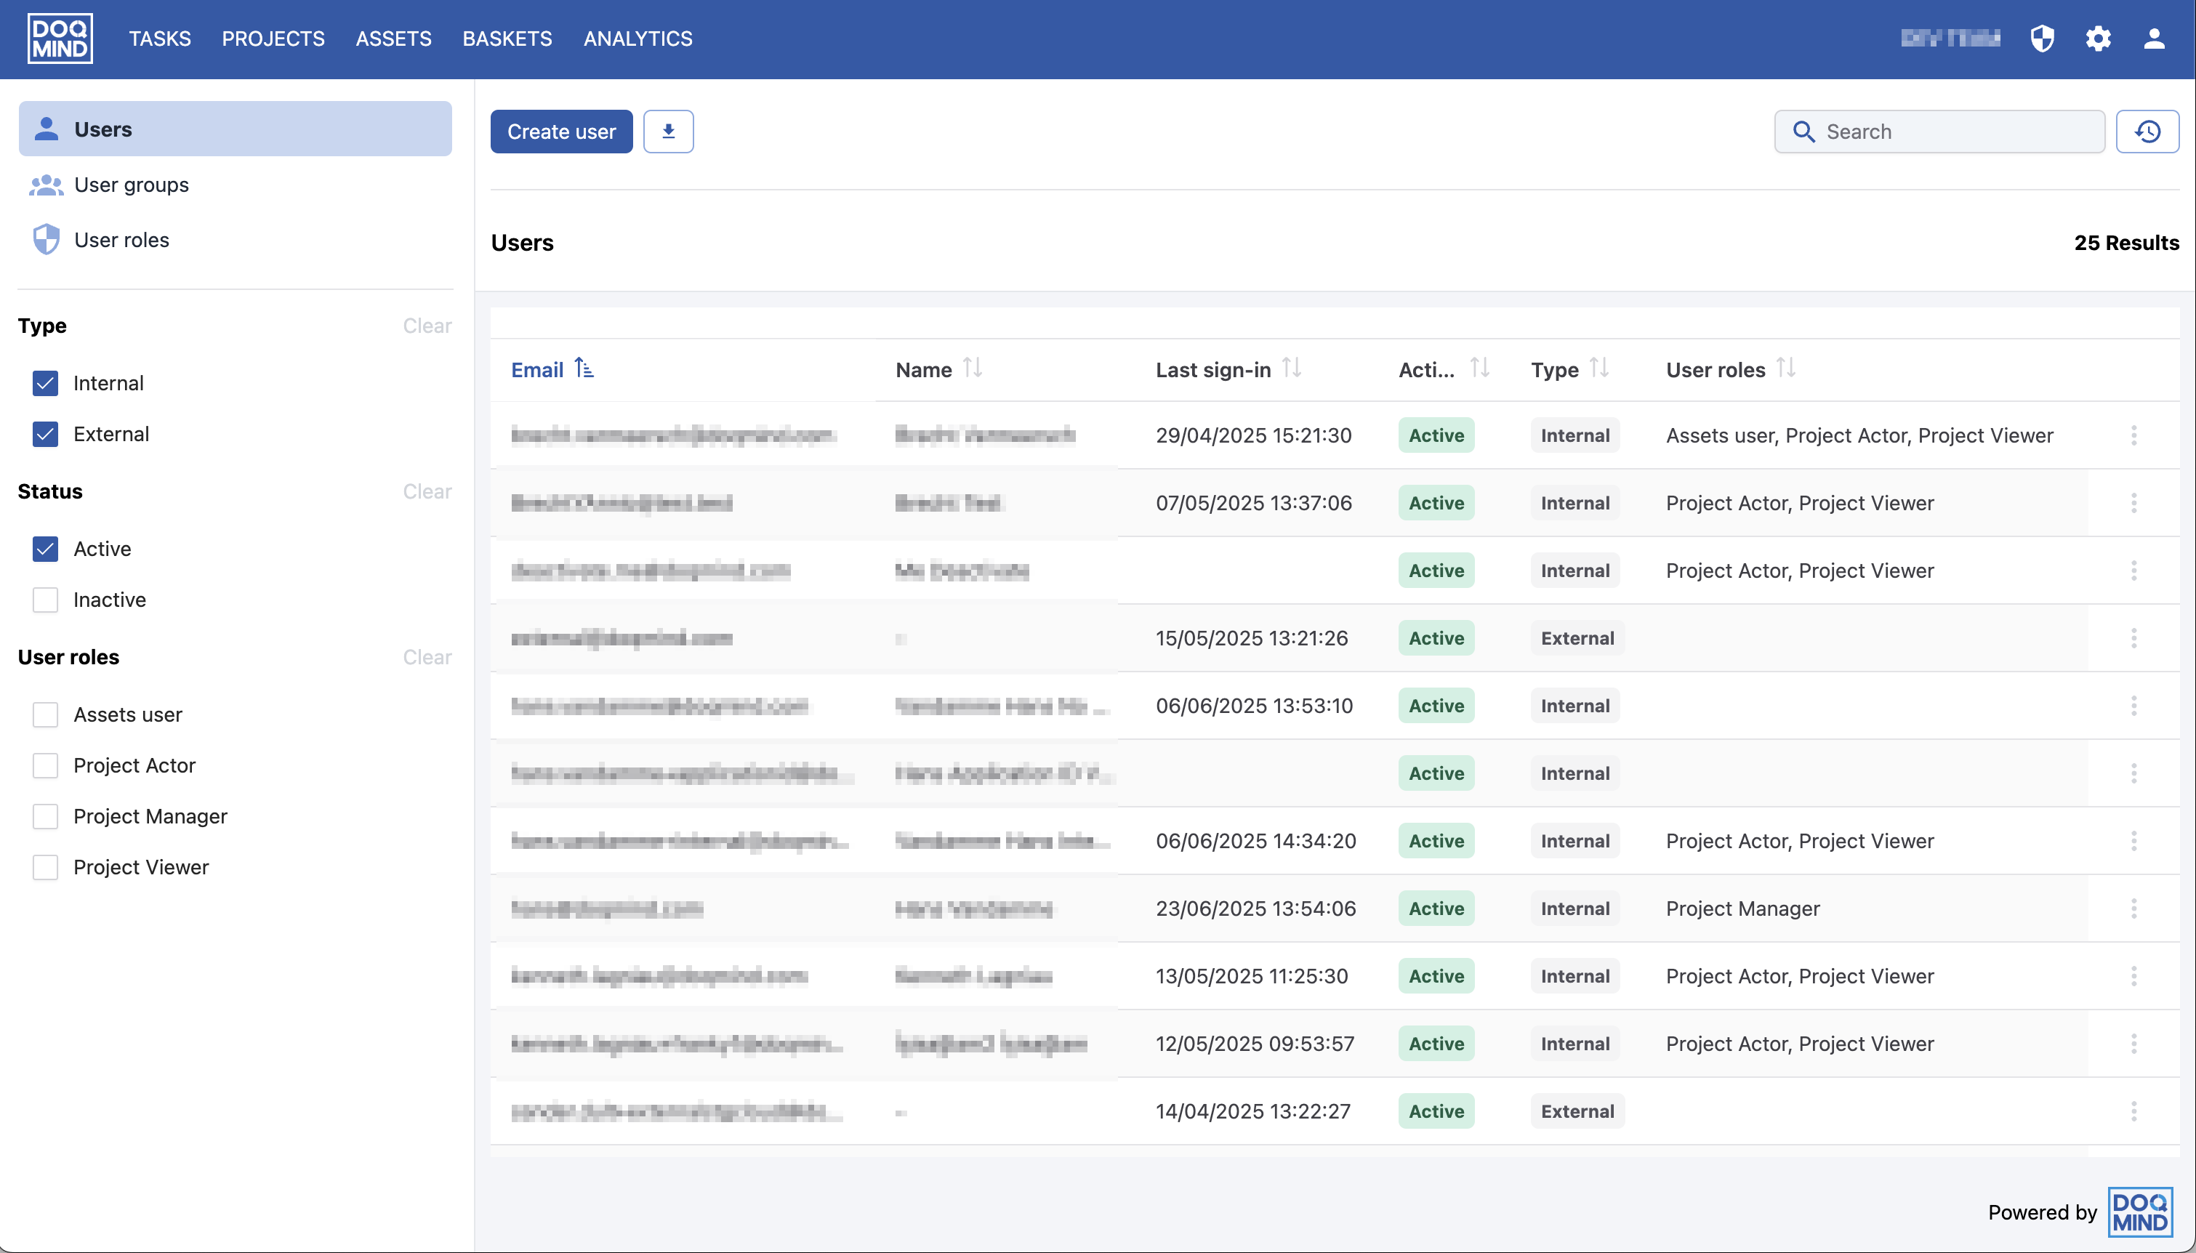Screen dimensions: 2196x1253
Task: Click the DoQMind logo in header
Action: (60, 39)
